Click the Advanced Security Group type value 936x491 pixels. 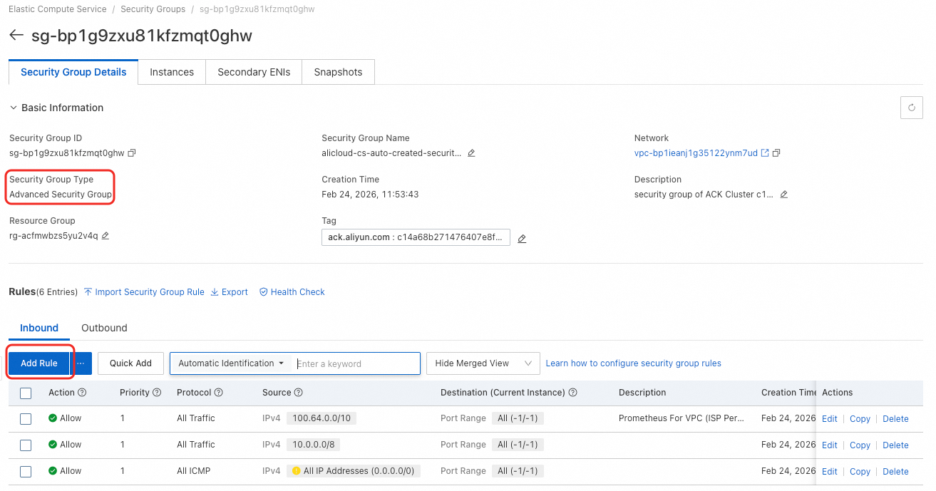coord(61,195)
